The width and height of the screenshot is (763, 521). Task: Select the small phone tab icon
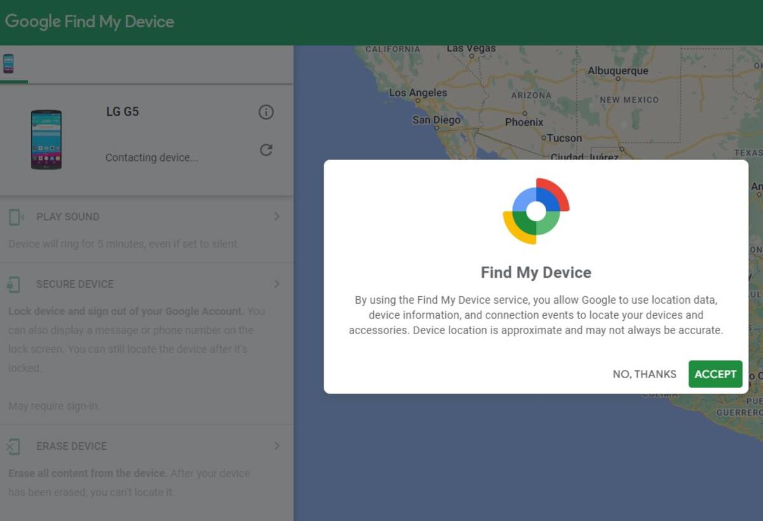coord(8,64)
